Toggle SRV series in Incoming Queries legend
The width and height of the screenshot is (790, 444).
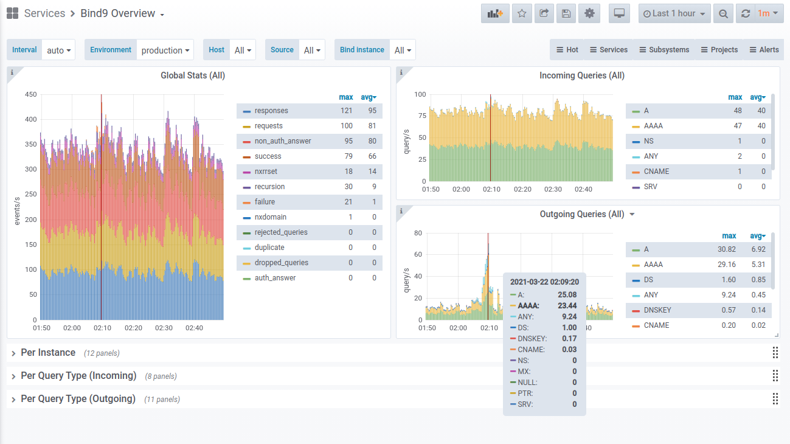650,187
